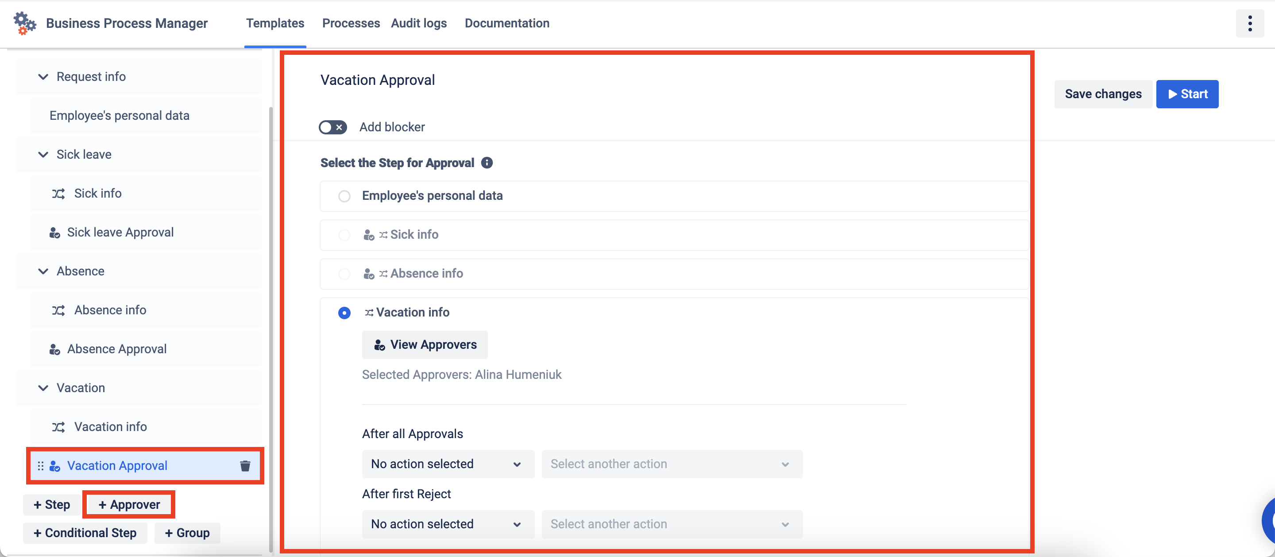Click the info icon next to Select the Step for Approval

tap(487, 163)
